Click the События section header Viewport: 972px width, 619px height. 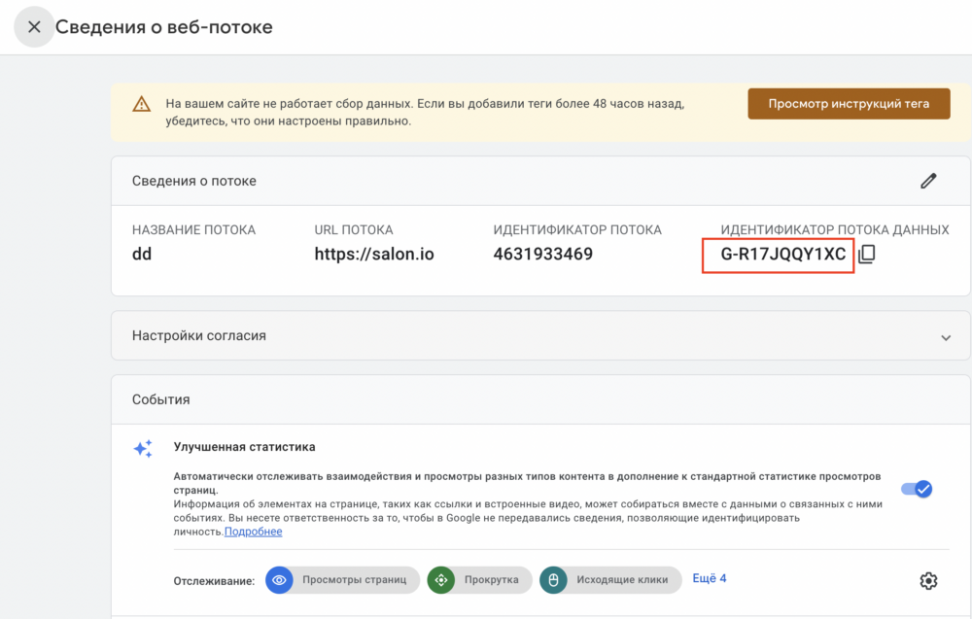[x=161, y=399]
